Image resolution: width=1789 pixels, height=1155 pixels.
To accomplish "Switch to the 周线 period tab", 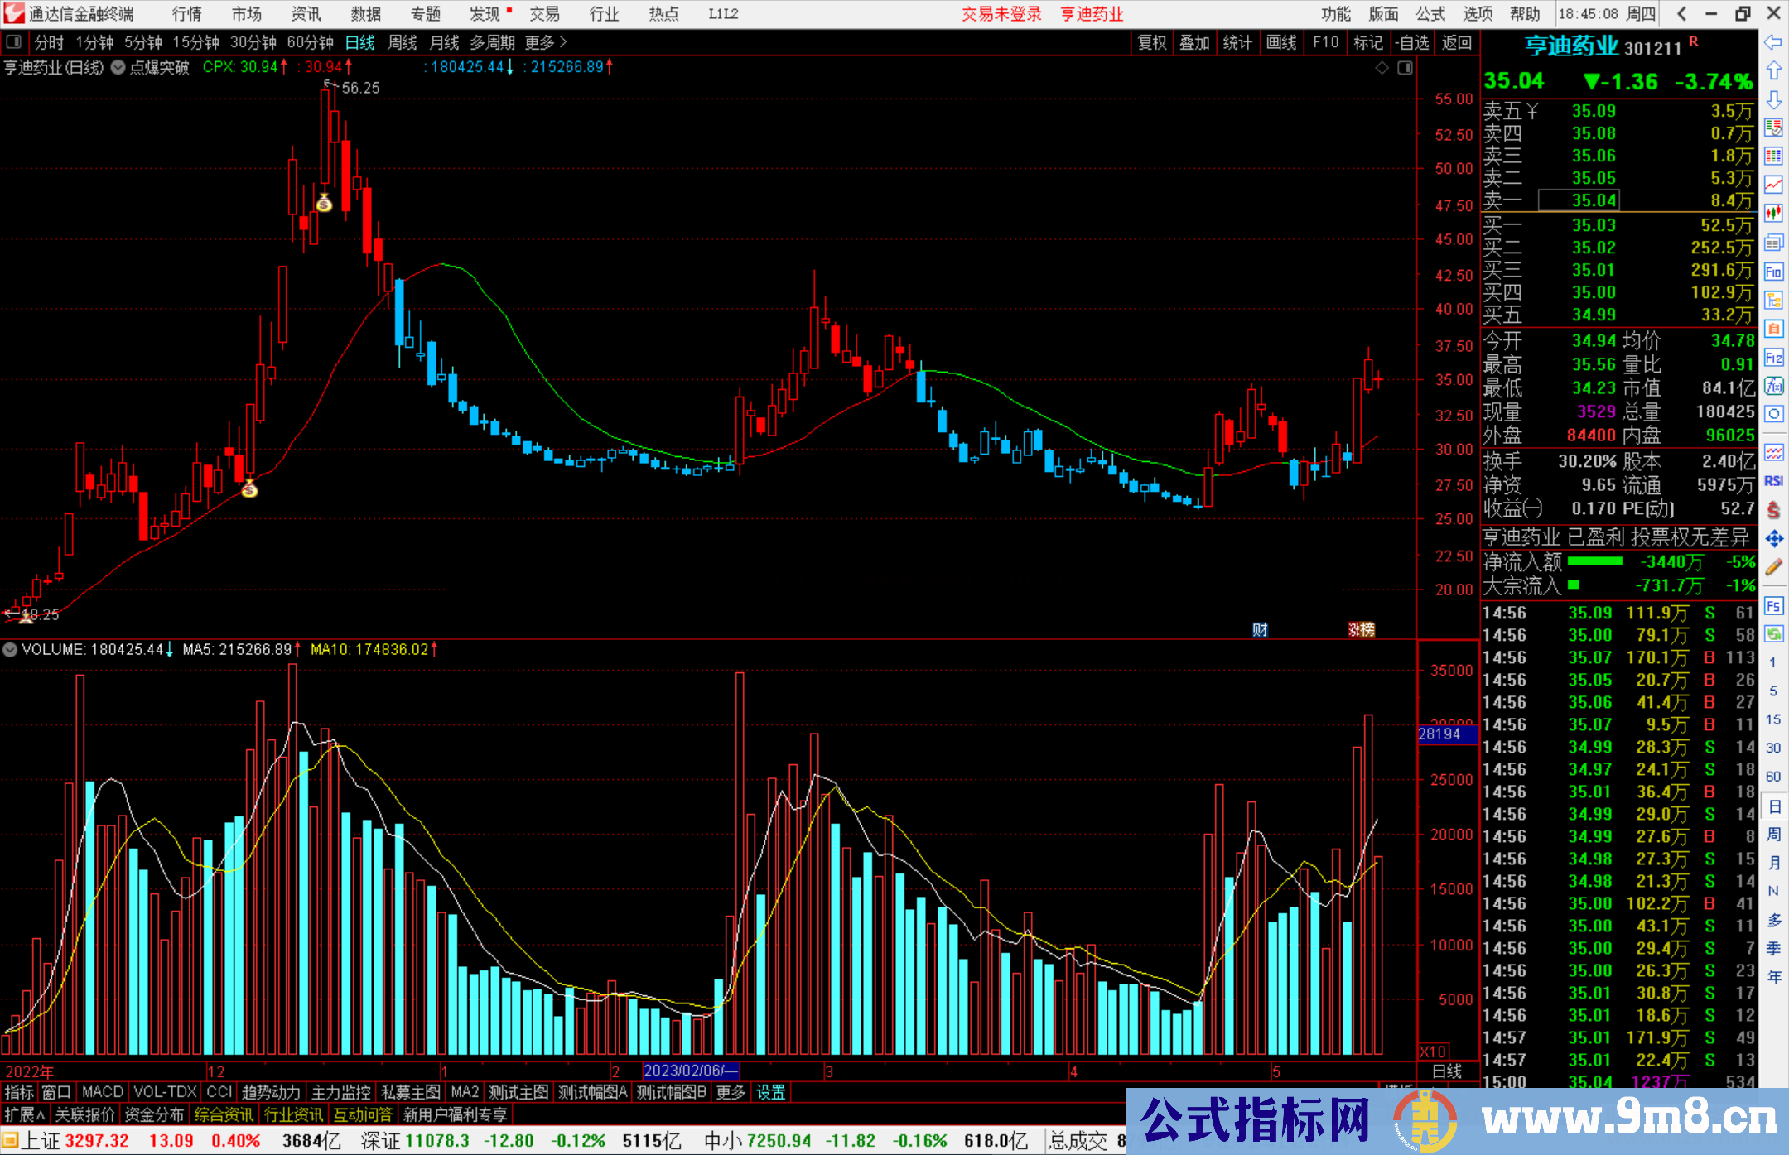I will point(403,42).
